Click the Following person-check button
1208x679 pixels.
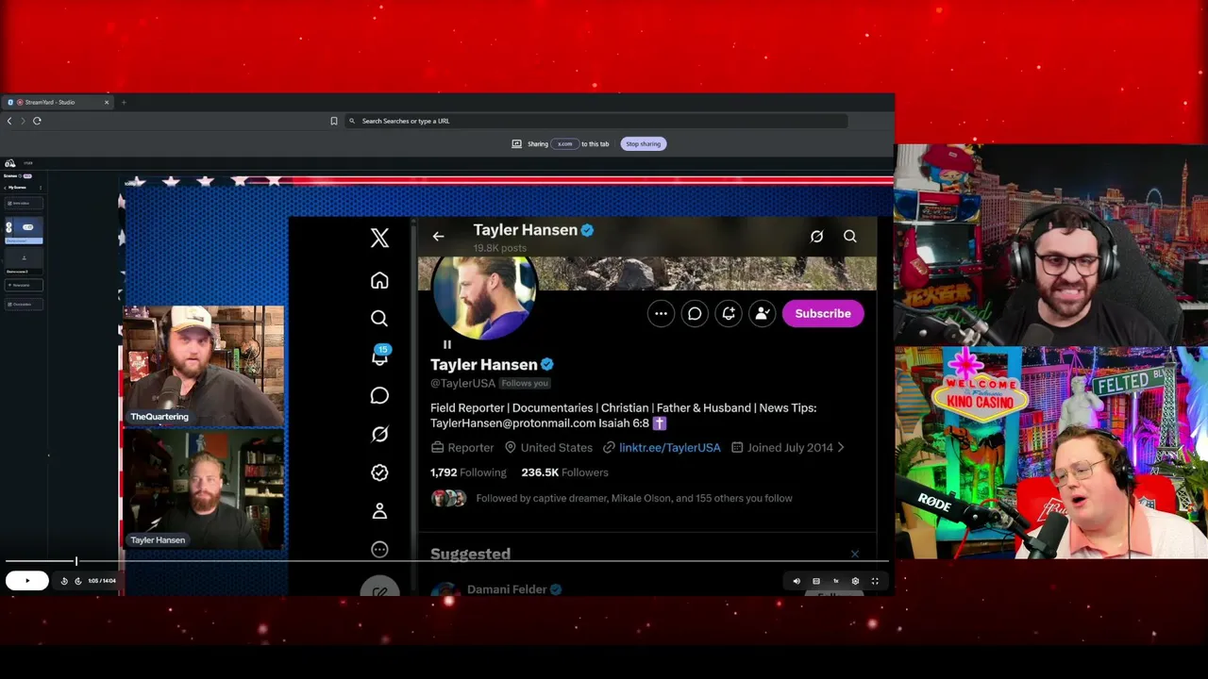[763, 314]
